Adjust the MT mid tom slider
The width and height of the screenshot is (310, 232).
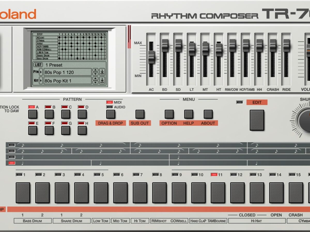coord(205,49)
